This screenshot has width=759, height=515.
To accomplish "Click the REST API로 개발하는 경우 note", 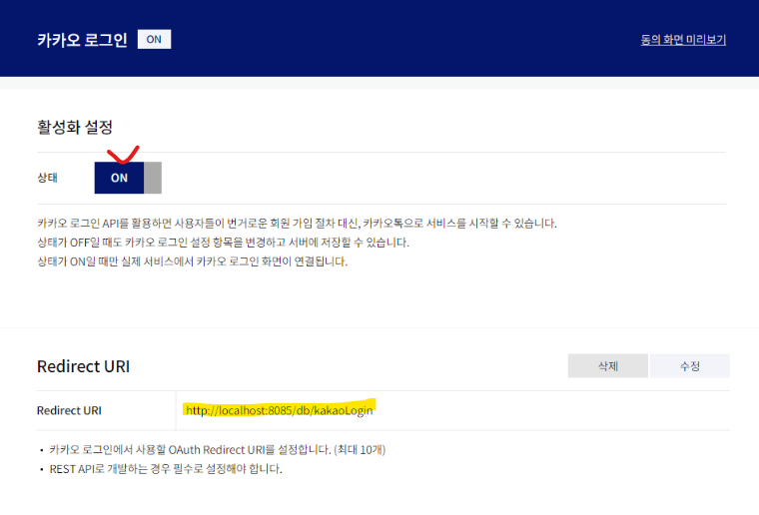I will click(166, 469).
